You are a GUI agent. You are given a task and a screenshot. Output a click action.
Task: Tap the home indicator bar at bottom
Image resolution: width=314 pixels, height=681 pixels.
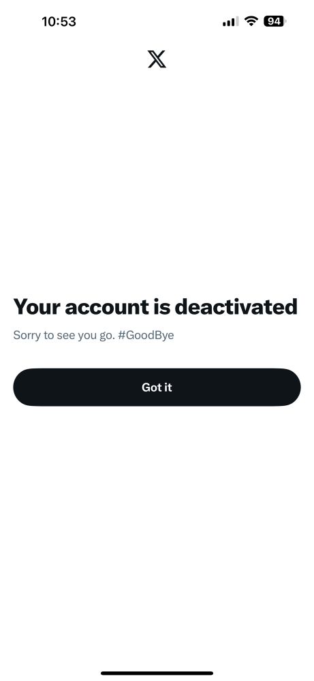[157, 674]
